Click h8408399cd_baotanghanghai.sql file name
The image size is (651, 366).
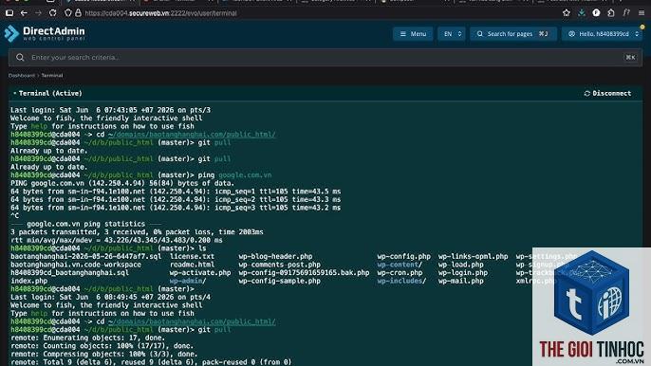tap(70, 273)
